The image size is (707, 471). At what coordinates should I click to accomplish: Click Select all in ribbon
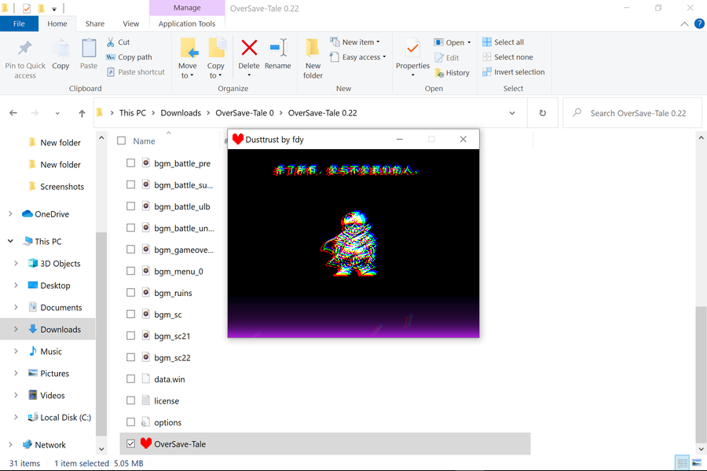[504, 42]
